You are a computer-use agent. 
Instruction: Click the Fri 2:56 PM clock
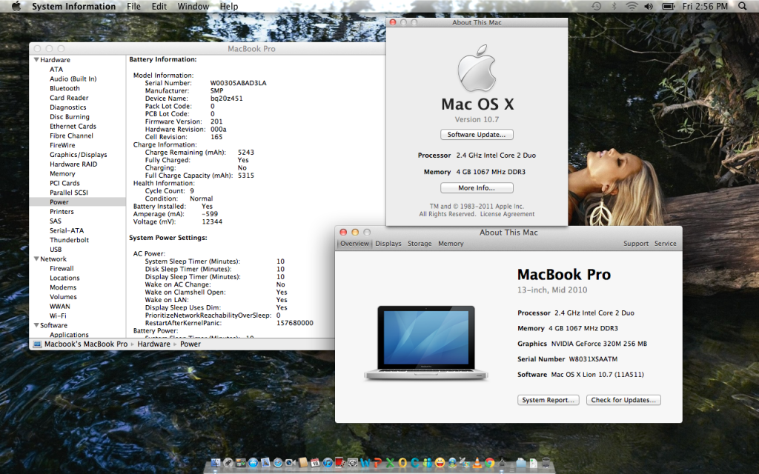tap(706, 6)
